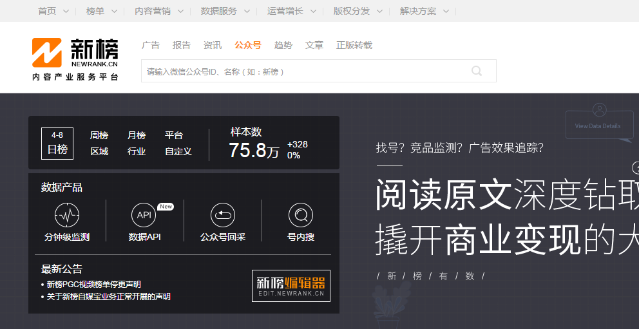Open the 号内搜 search icon
639x329 pixels.
click(x=301, y=214)
